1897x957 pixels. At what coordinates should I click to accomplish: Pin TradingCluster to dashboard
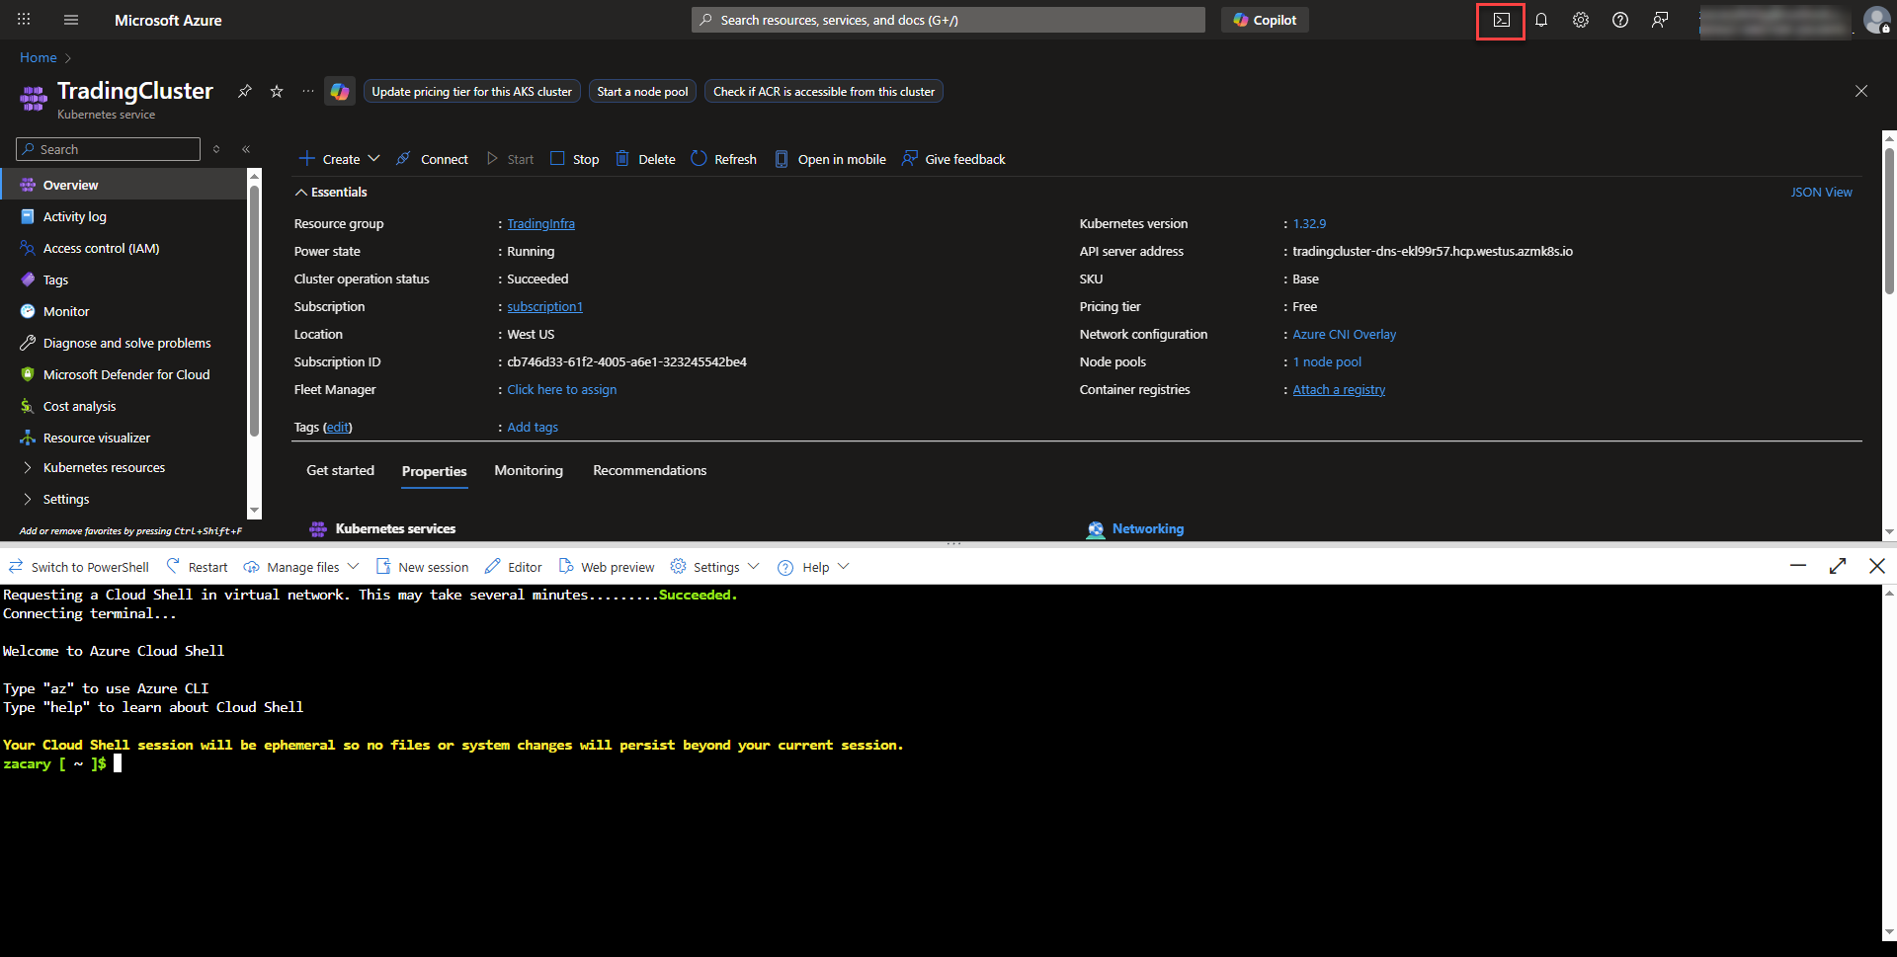(245, 92)
